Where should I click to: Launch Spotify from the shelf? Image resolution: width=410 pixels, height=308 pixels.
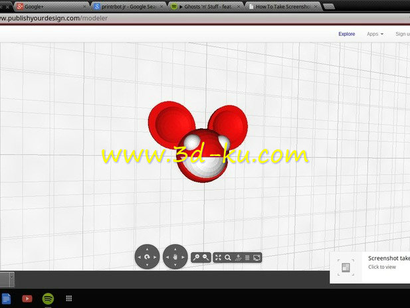48,299
